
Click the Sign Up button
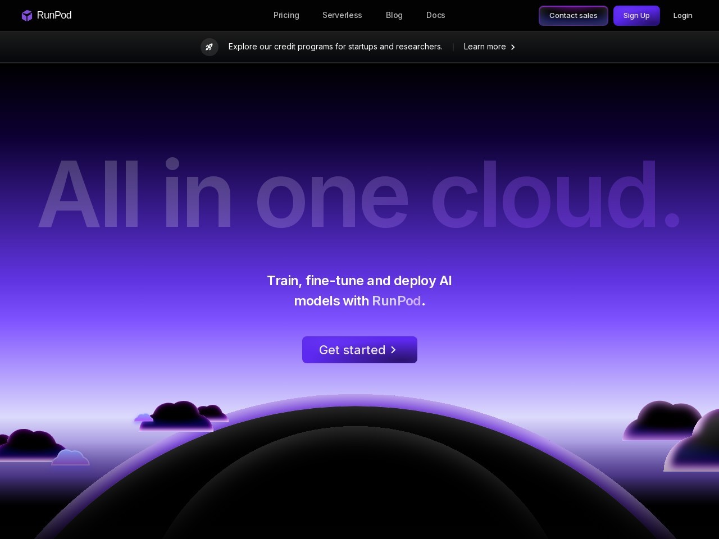coord(636,16)
